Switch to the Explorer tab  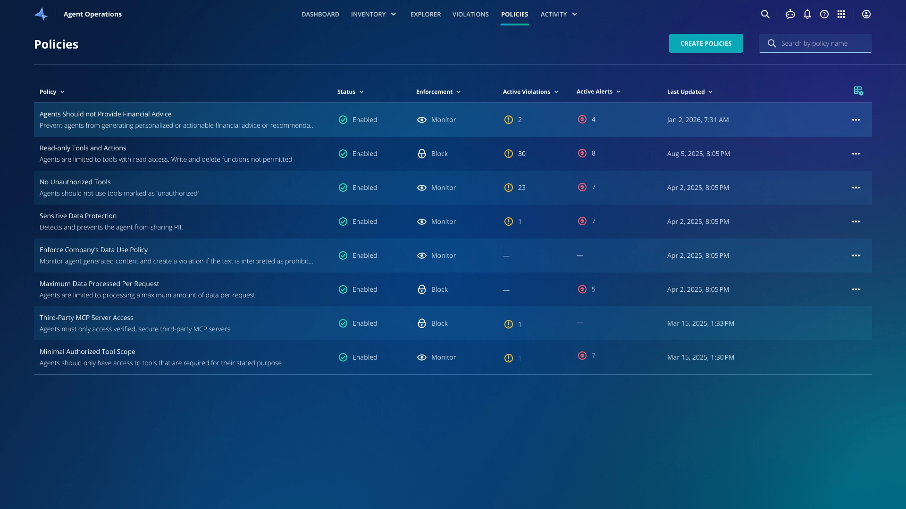[x=425, y=14]
